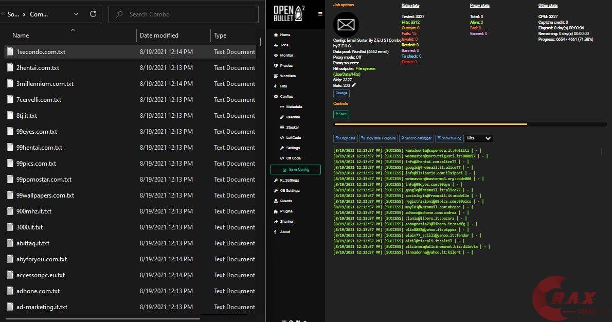Sort files by Type column header
Screen dimensions: 612x322
[x=220, y=35]
